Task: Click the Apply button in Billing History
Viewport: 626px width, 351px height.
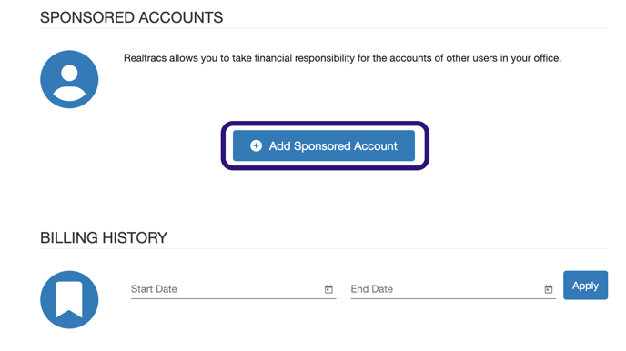Action: pyautogui.click(x=585, y=286)
